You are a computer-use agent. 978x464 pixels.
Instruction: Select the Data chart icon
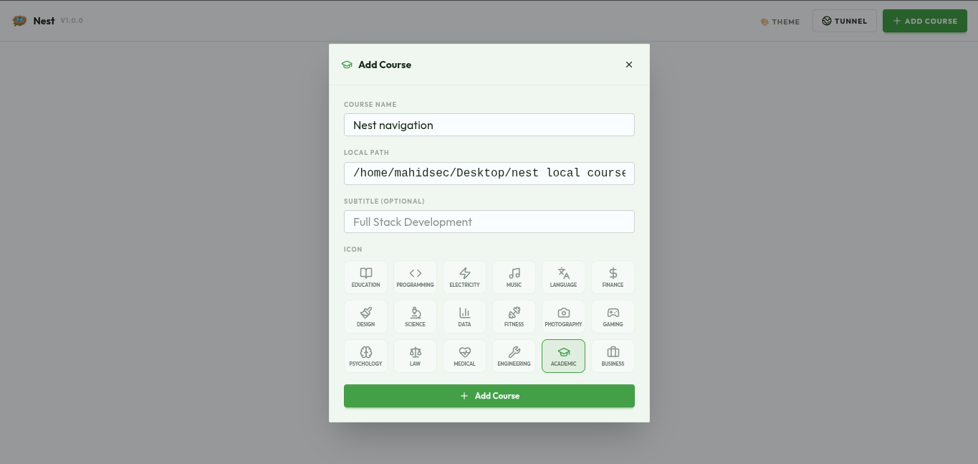[x=464, y=316]
